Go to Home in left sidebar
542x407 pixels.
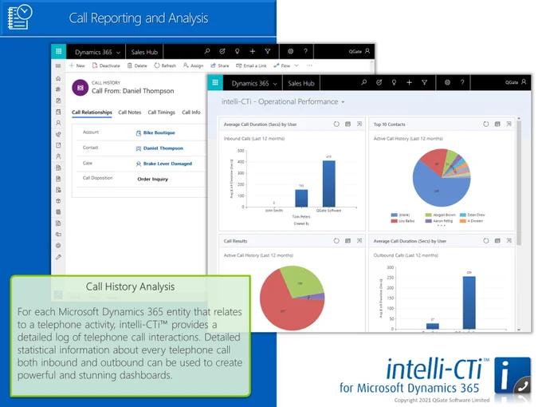point(58,78)
